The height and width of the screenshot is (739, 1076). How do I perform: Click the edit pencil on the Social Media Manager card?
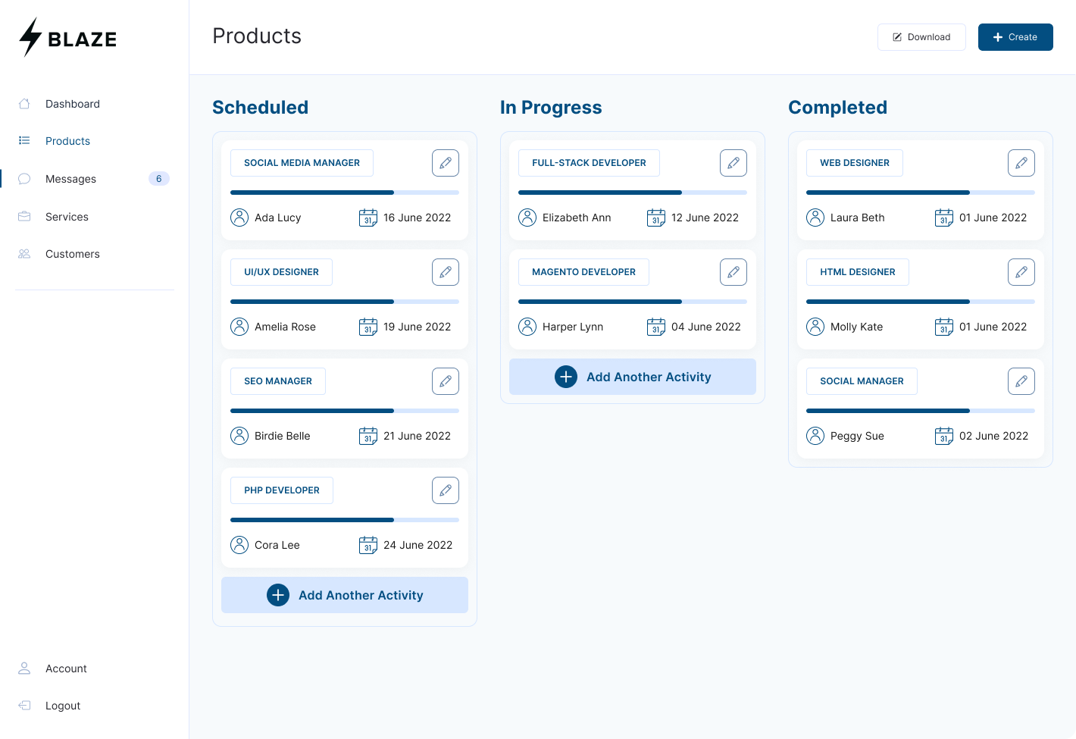[x=445, y=162]
